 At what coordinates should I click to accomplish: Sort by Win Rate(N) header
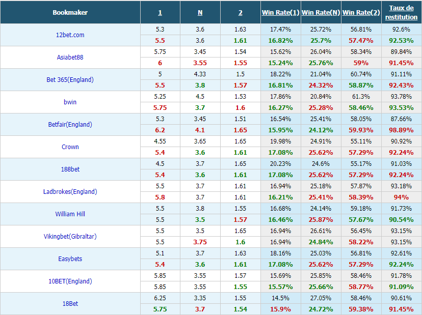(x=321, y=12)
